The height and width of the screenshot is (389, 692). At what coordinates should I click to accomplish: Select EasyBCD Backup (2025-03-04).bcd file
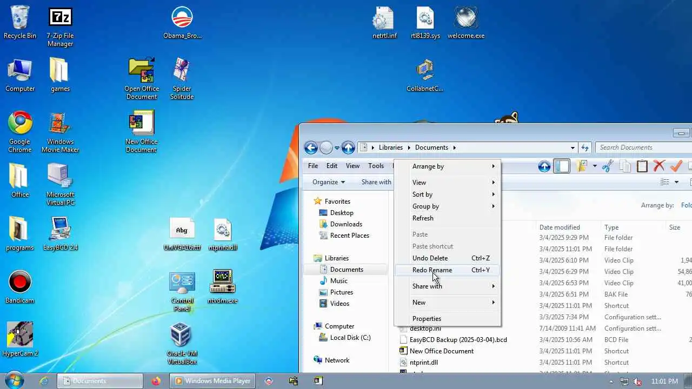(x=458, y=340)
